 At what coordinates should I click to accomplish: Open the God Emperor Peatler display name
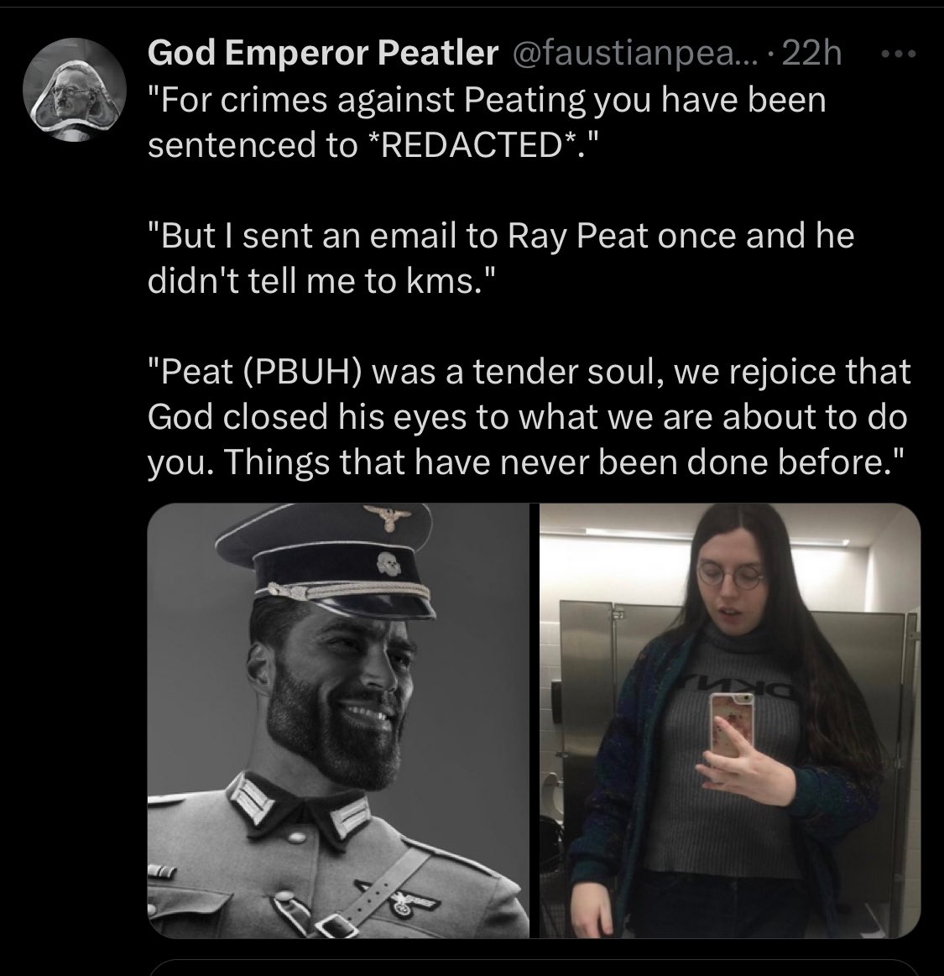click(x=323, y=53)
